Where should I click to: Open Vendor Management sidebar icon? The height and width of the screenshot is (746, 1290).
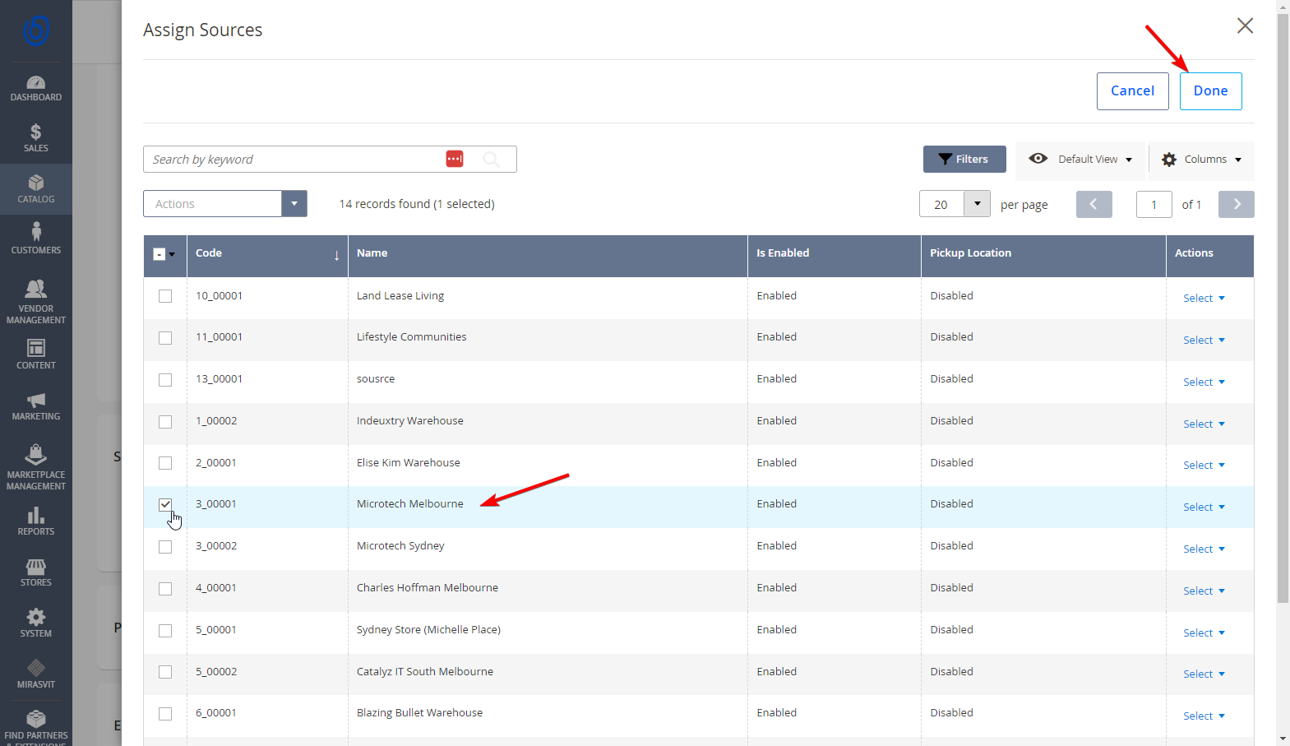tap(36, 301)
